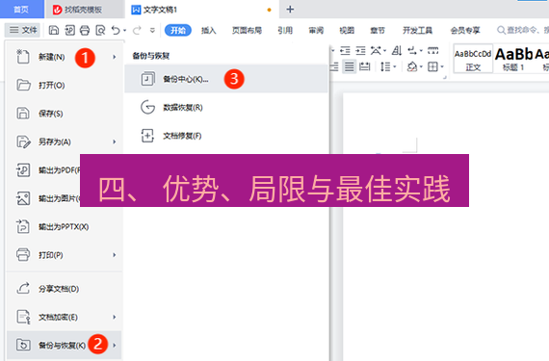Click the Tab Stops ruler icon
549x361 pixels.
pos(433,51)
